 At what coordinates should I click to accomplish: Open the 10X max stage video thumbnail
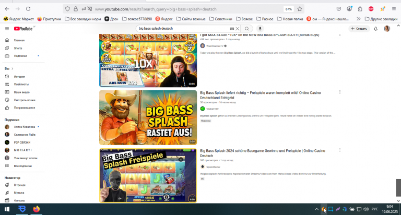click(148, 61)
